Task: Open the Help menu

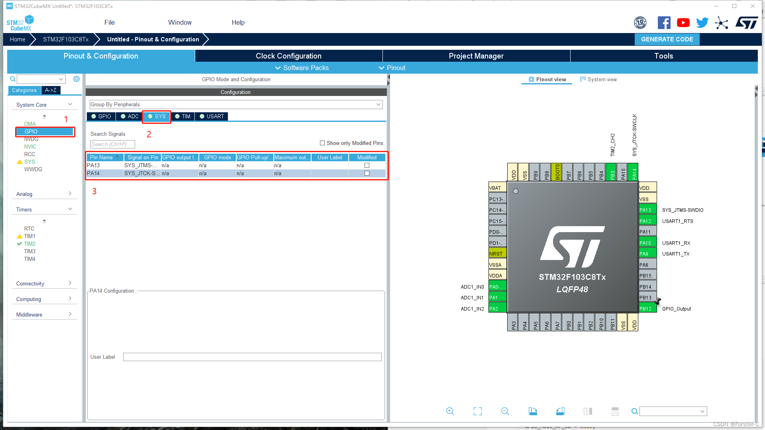Action: click(238, 22)
